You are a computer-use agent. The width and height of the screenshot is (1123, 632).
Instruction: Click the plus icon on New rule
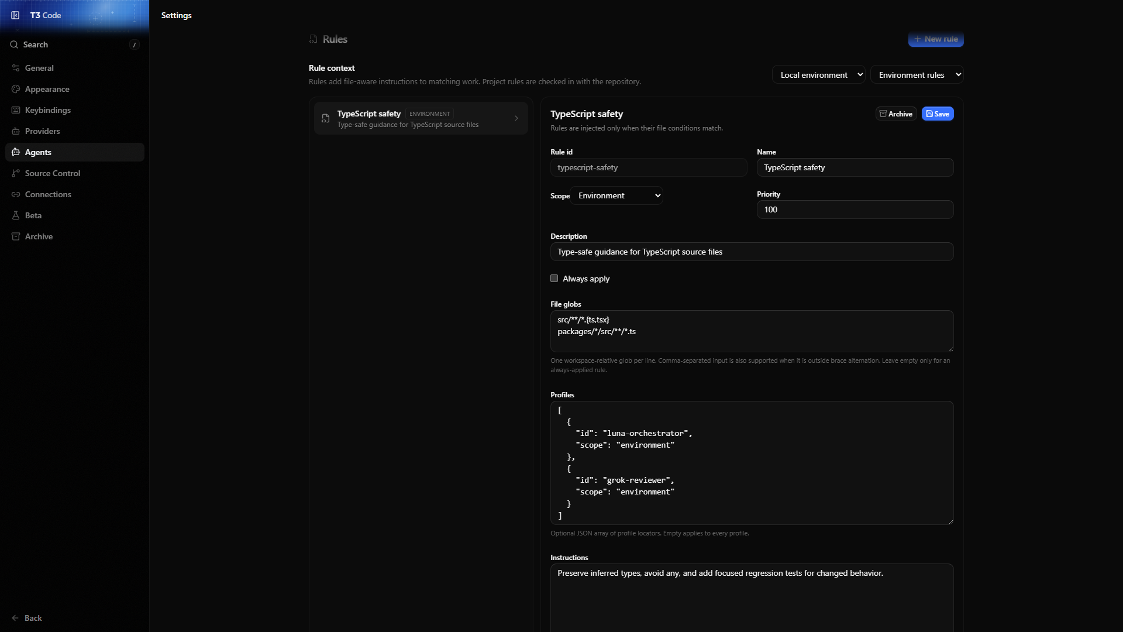(x=918, y=39)
